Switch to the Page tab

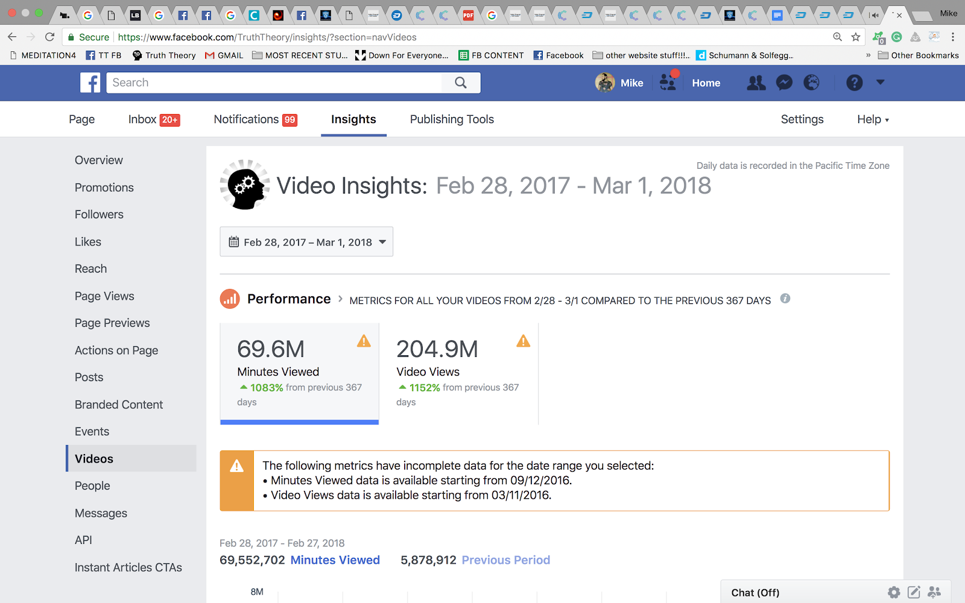coord(81,119)
